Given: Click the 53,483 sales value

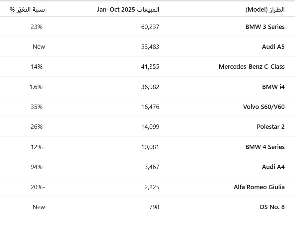Looking at the screenshot, I should tap(150, 47).
